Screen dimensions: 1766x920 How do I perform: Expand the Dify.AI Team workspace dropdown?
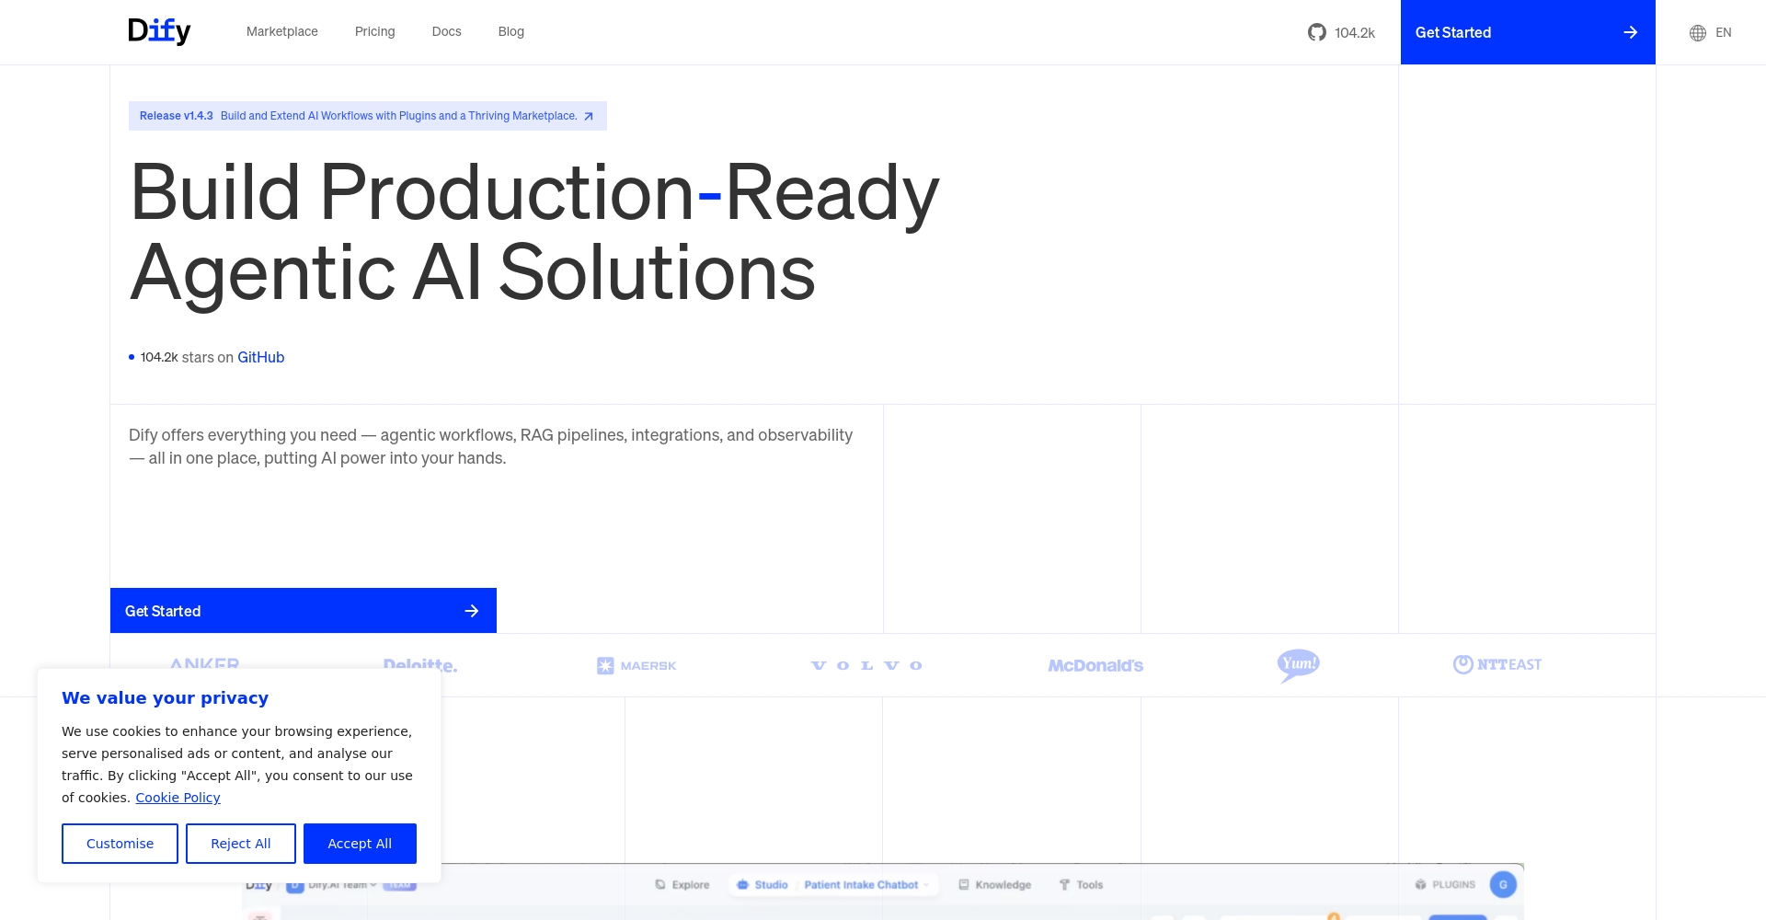[342, 885]
